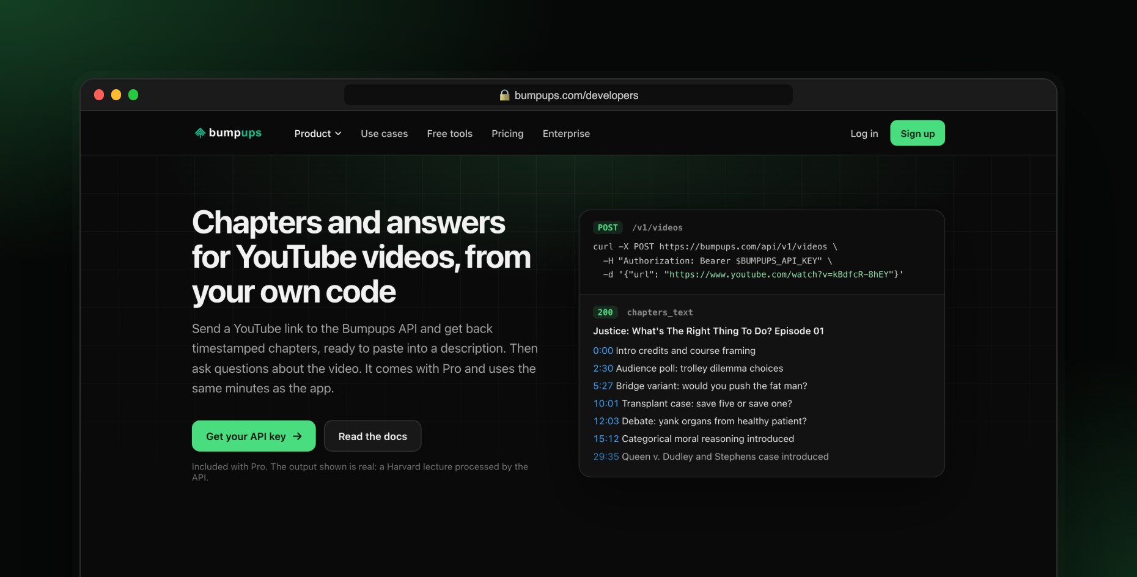Click the chapters_text label
1137x577 pixels.
(x=660, y=312)
